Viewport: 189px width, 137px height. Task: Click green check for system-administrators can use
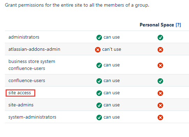click(x=99, y=118)
